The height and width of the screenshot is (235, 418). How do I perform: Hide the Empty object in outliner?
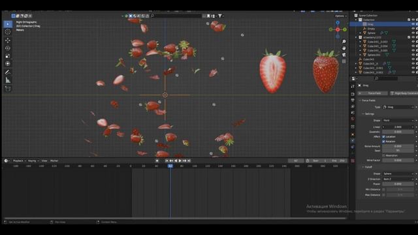click(413, 29)
